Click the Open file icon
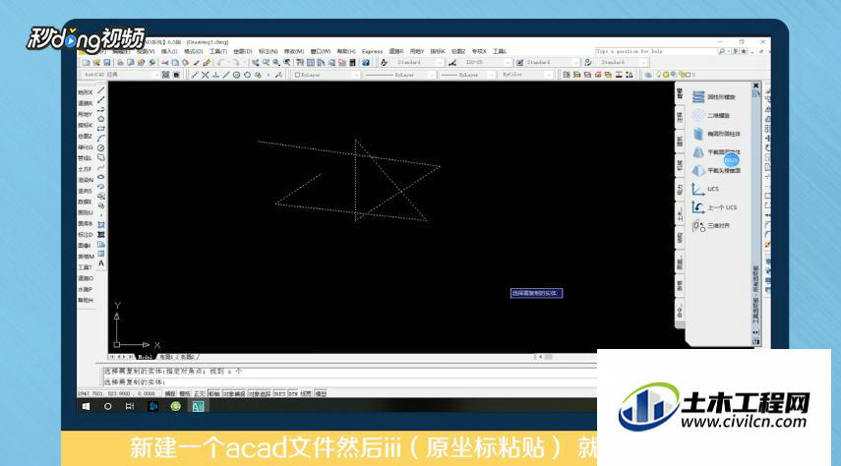Image resolution: width=841 pixels, height=466 pixels. click(96, 63)
